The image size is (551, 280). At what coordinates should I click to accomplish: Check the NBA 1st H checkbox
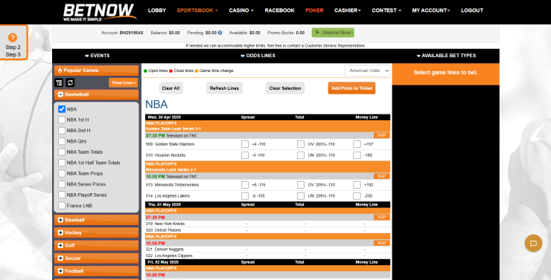click(x=62, y=120)
